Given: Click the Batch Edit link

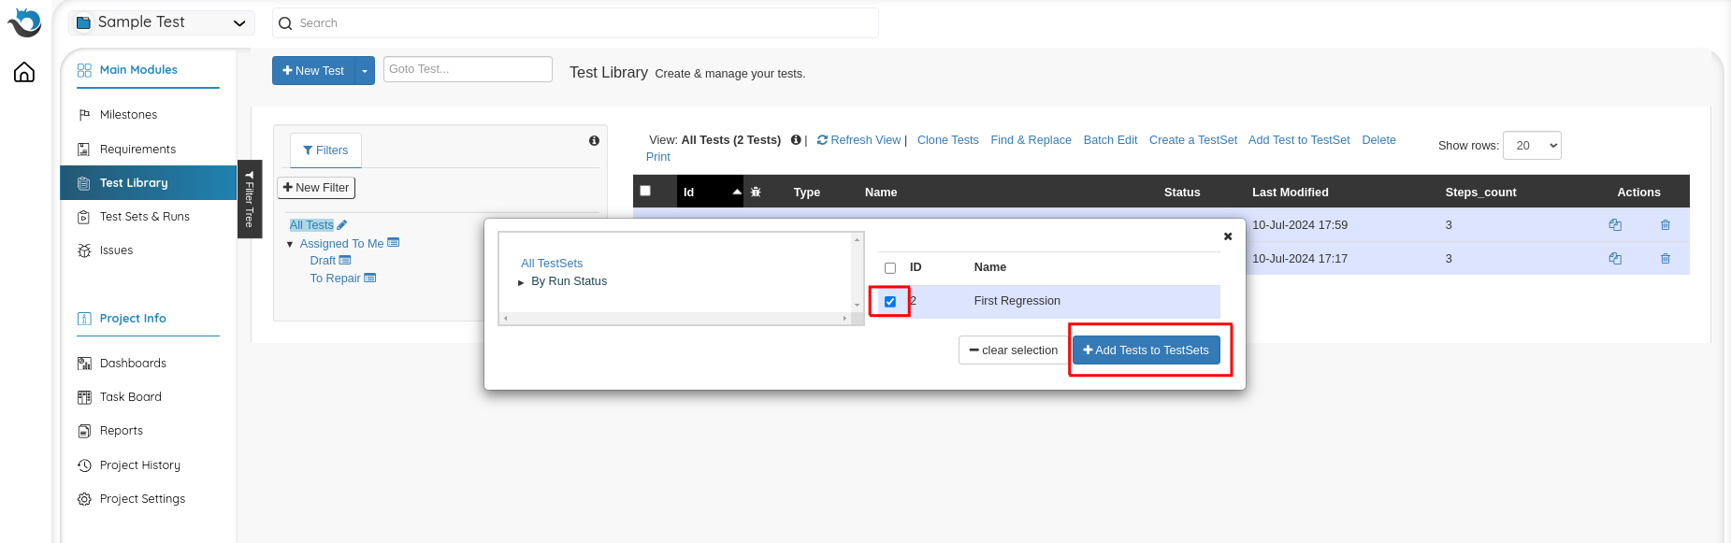Looking at the screenshot, I should click(x=1110, y=140).
